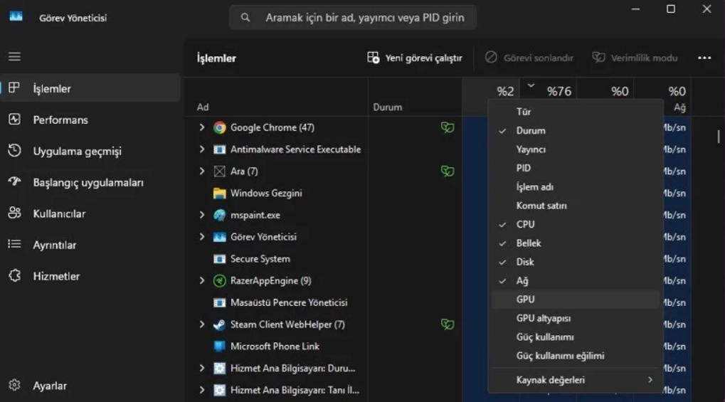Uncheck the Durum column option
Viewport: 725px width, 402px height.
pos(576,130)
